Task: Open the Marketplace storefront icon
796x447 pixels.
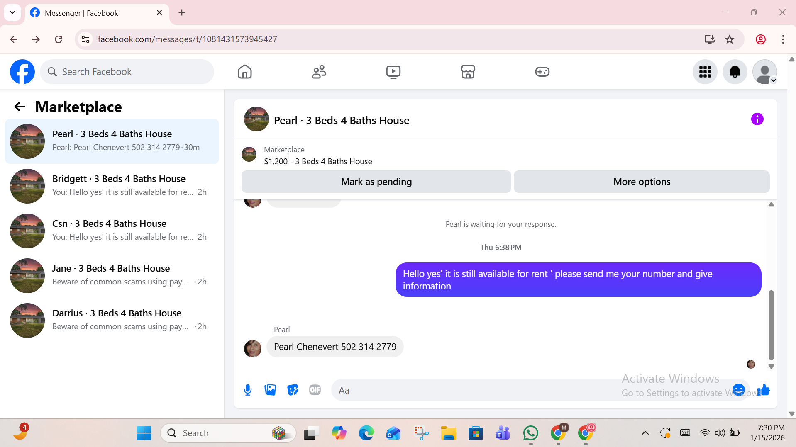Action: coord(468,72)
